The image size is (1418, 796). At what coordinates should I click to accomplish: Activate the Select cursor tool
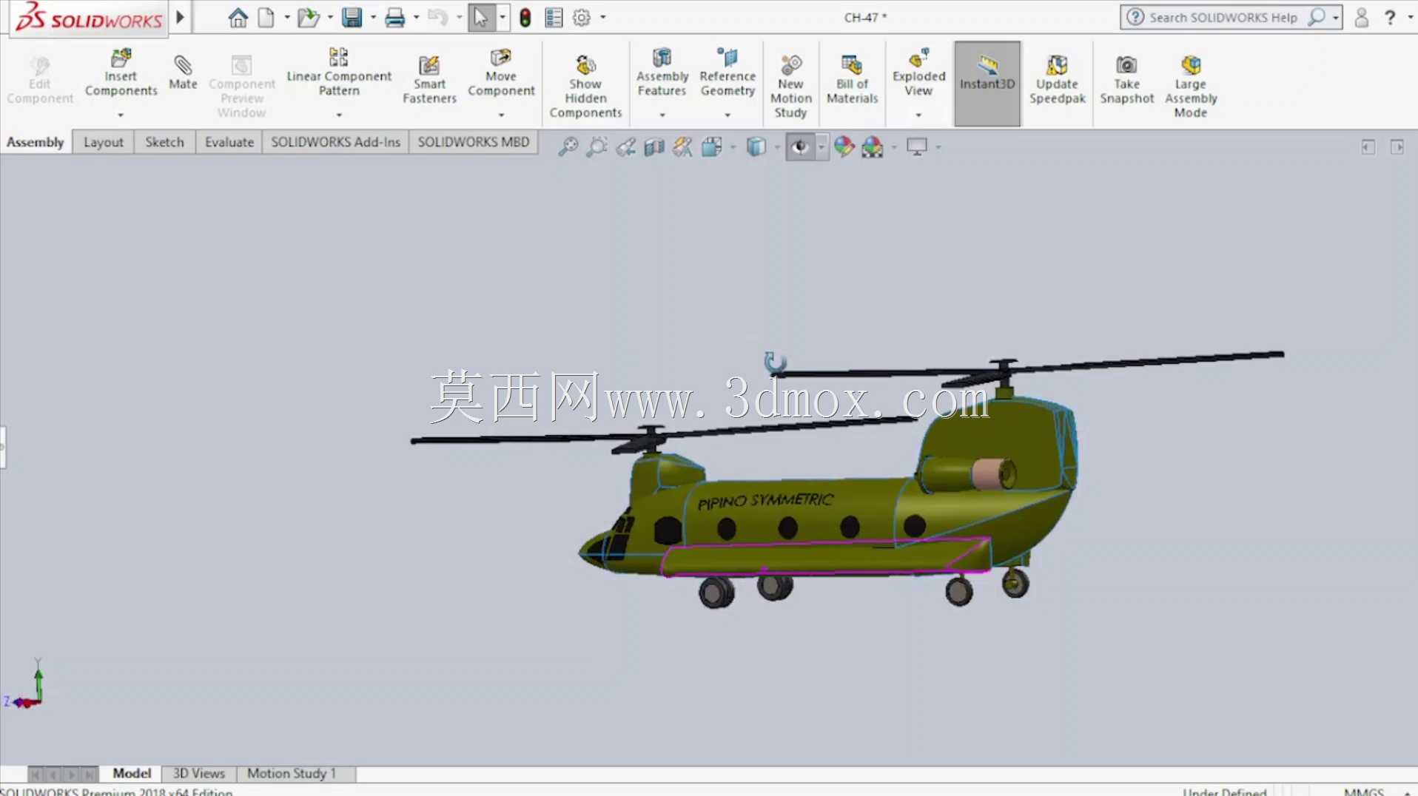click(x=481, y=17)
